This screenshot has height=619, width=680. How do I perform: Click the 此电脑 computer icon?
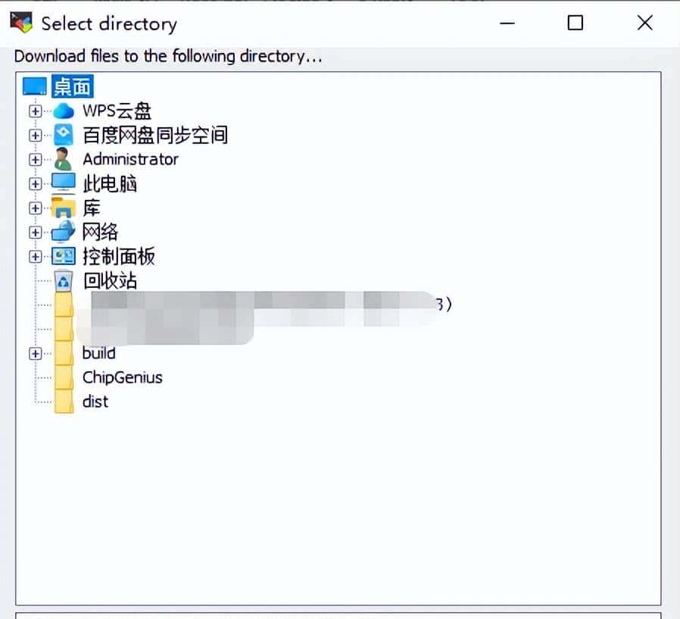[x=64, y=183]
